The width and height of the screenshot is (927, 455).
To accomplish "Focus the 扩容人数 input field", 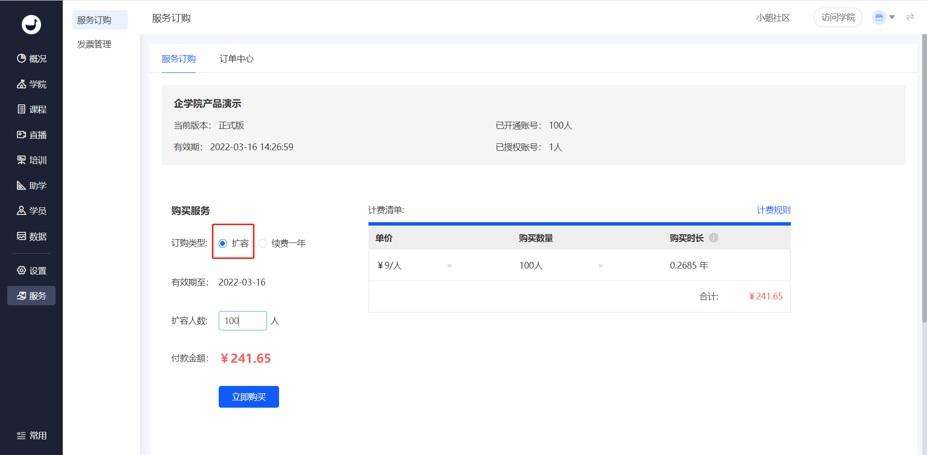I will coord(243,321).
